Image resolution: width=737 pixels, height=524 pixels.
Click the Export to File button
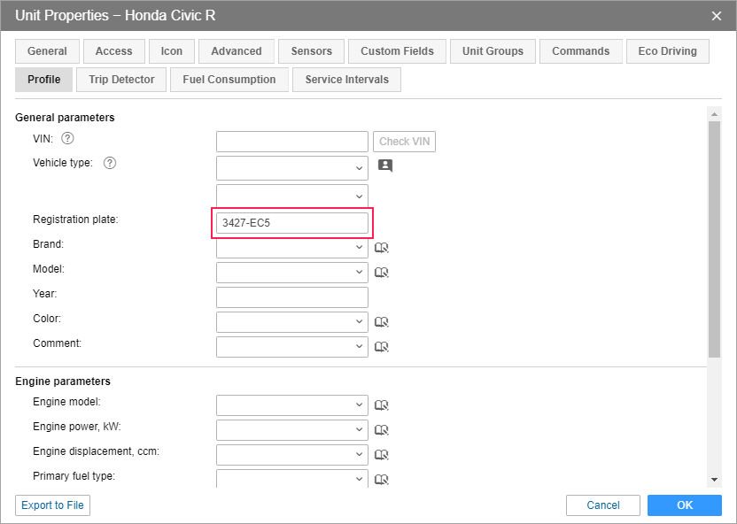[x=52, y=505]
